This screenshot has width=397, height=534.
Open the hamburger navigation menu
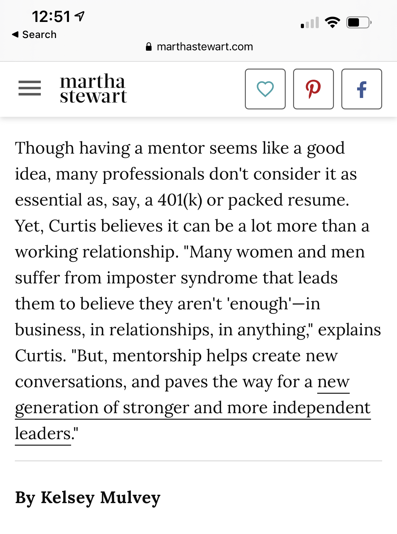tap(30, 88)
